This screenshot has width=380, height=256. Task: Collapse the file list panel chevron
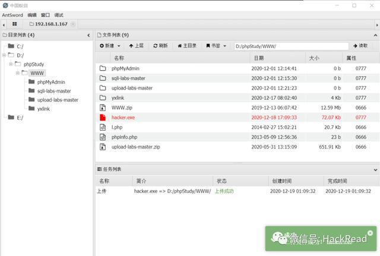point(375,36)
